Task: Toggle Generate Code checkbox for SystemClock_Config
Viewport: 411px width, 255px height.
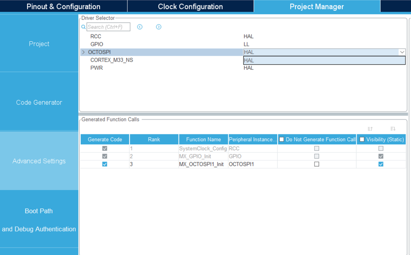Action: (104, 148)
